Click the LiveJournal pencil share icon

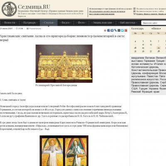tap(115, 30)
